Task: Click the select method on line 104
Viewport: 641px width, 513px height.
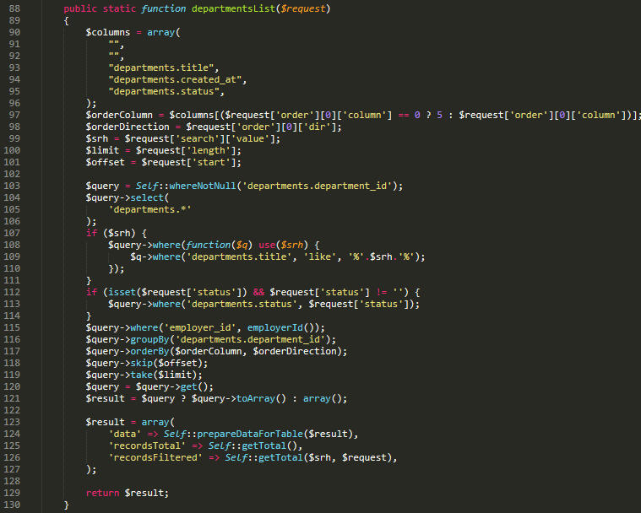Action: pyautogui.click(x=147, y=198)
